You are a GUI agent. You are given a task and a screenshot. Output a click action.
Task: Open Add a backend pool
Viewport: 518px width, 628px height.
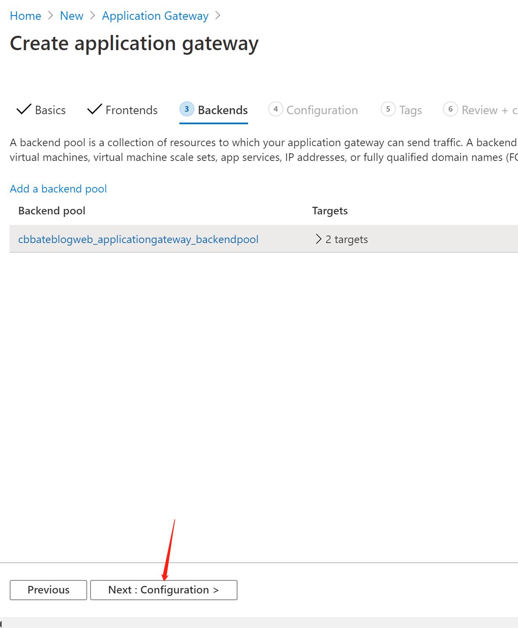coord(58,189)
